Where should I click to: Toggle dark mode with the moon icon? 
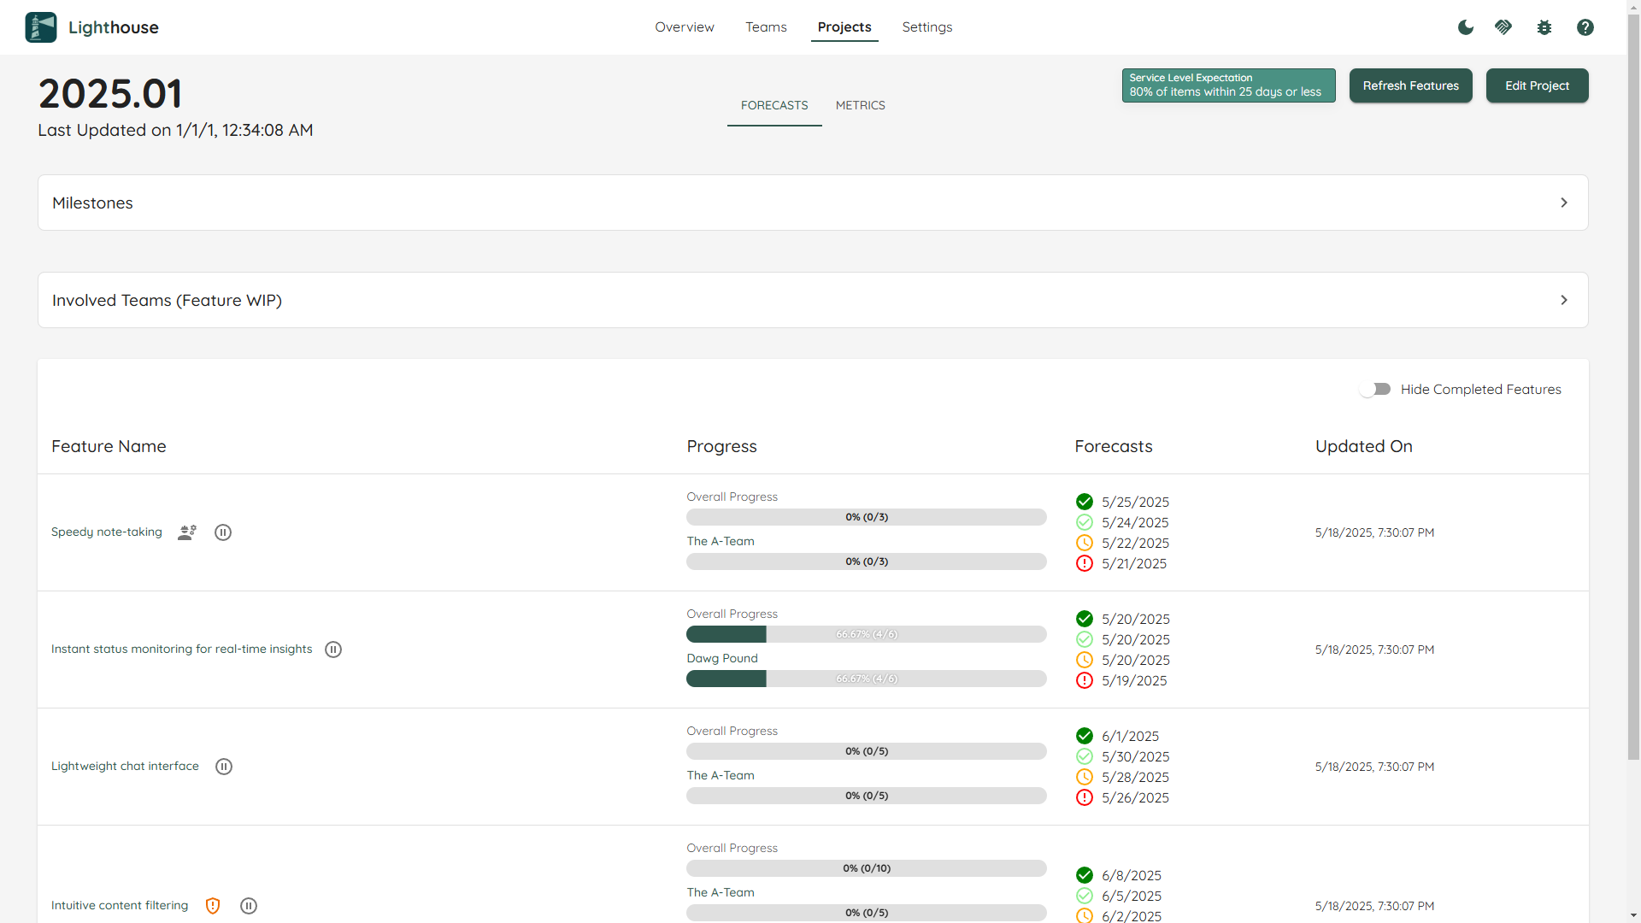(1465, 26)
